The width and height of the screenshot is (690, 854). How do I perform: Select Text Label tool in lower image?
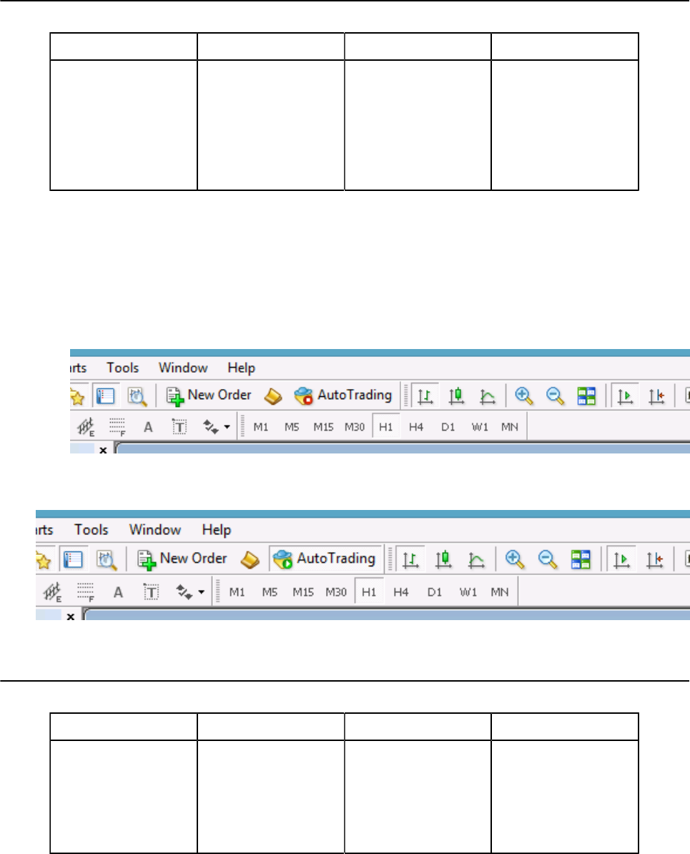coord(151,592)
